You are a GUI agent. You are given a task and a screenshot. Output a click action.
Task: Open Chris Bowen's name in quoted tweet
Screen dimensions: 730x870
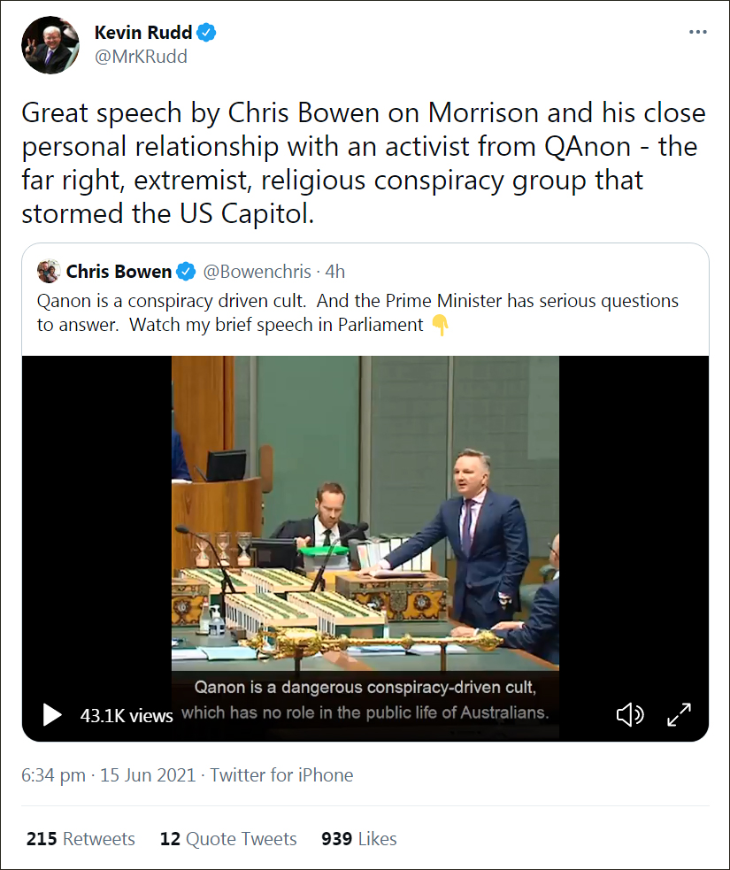(119, 272)
